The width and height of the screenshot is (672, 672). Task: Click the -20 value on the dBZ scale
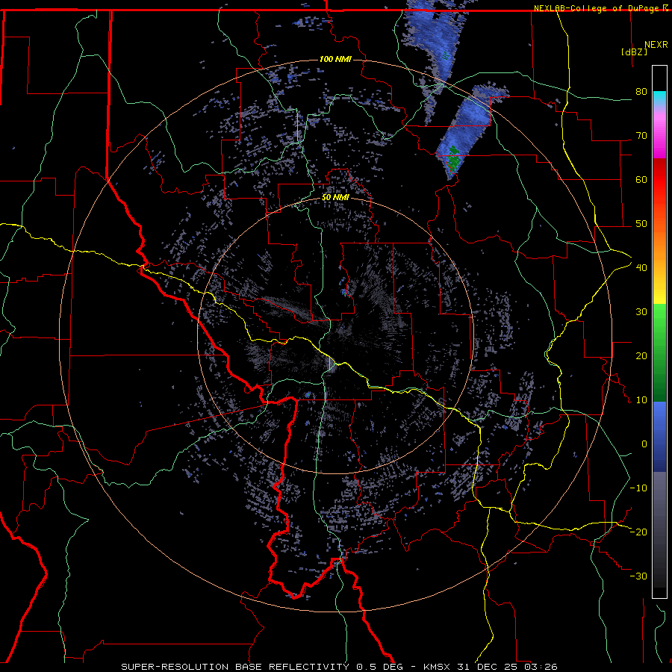638,532
